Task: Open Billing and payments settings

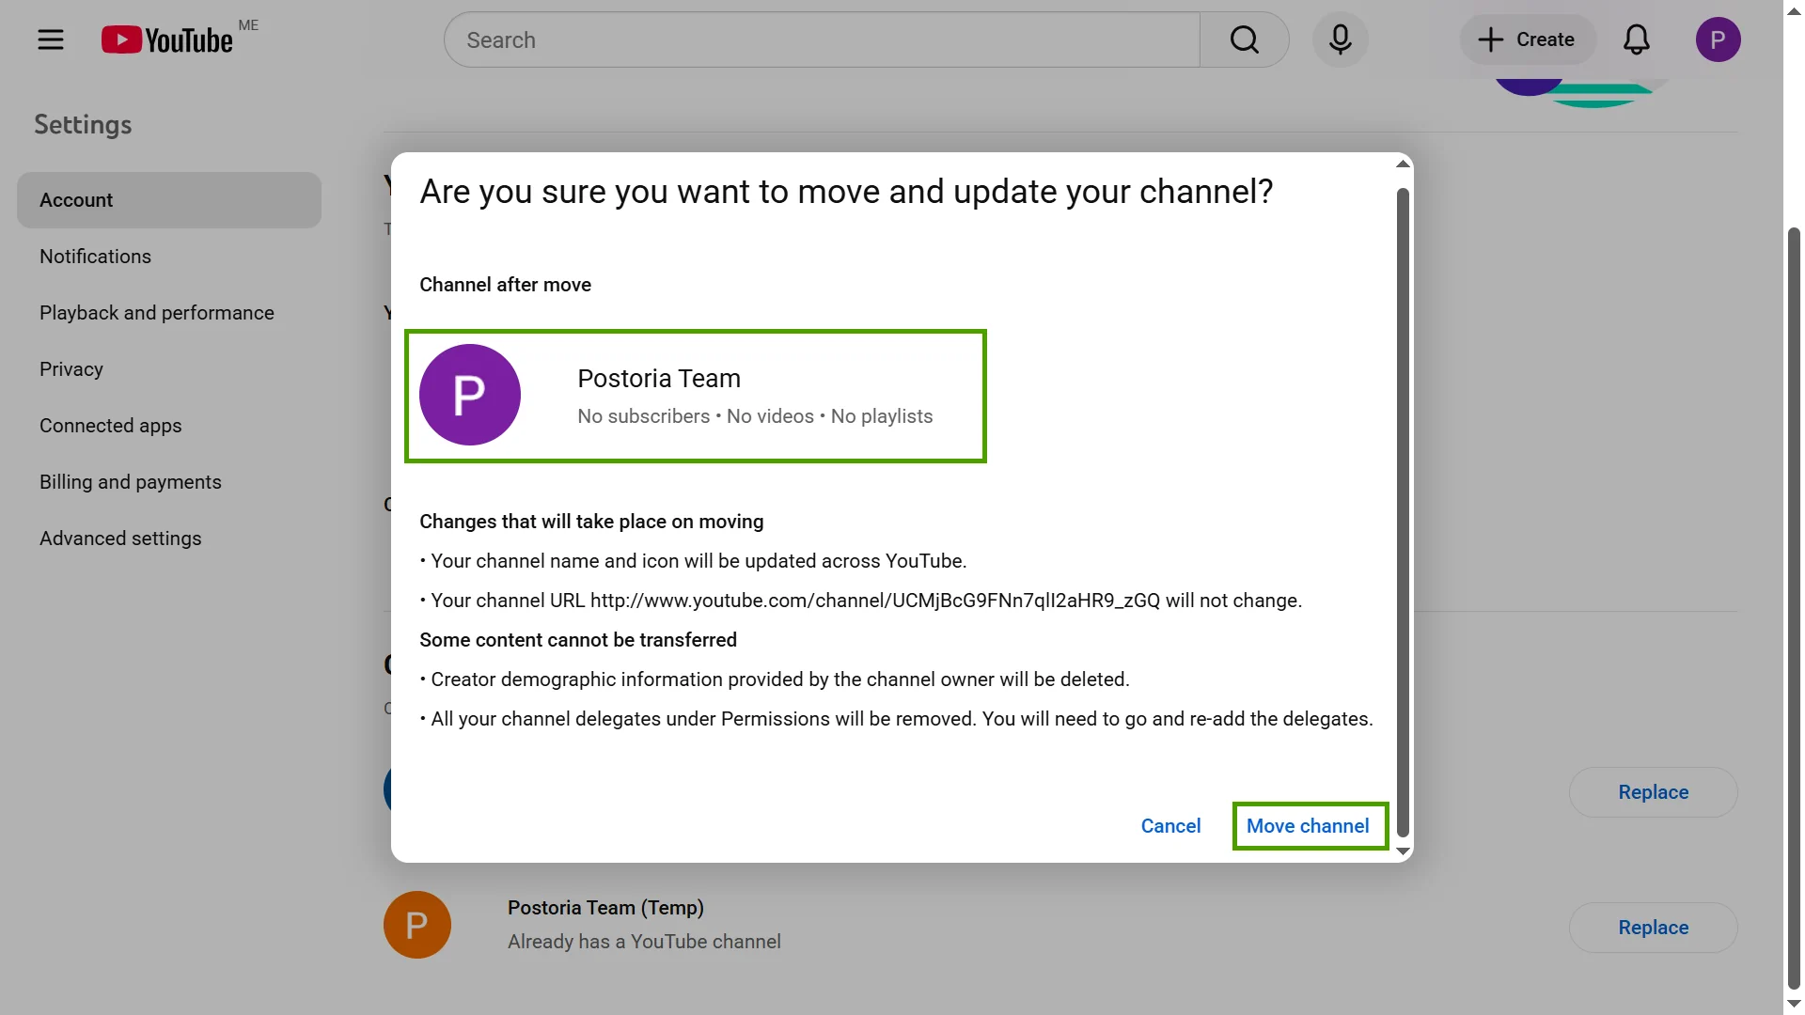Action: [x=130, y=481]
